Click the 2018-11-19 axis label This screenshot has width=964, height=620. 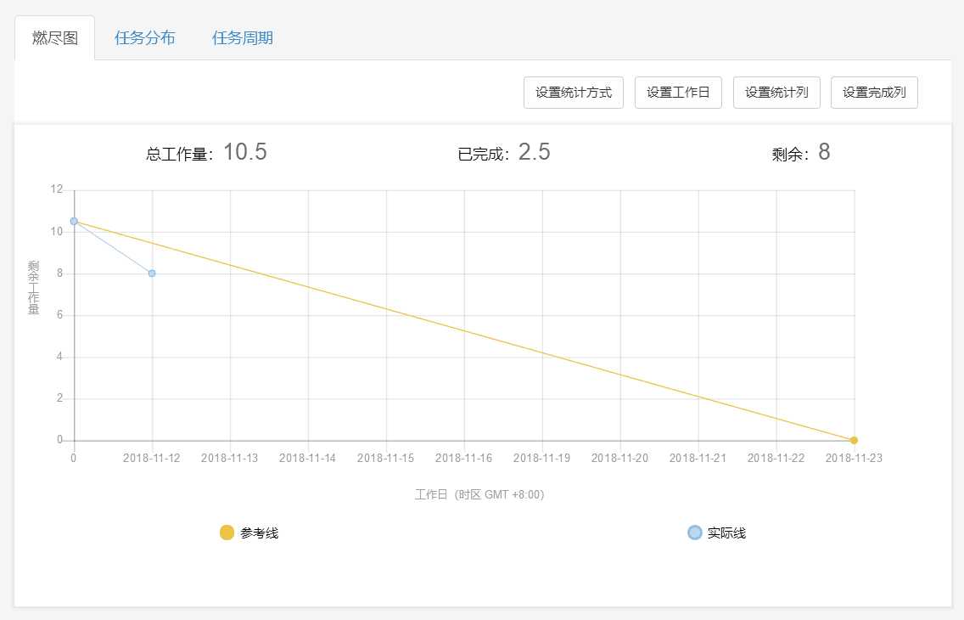point(542,459)
